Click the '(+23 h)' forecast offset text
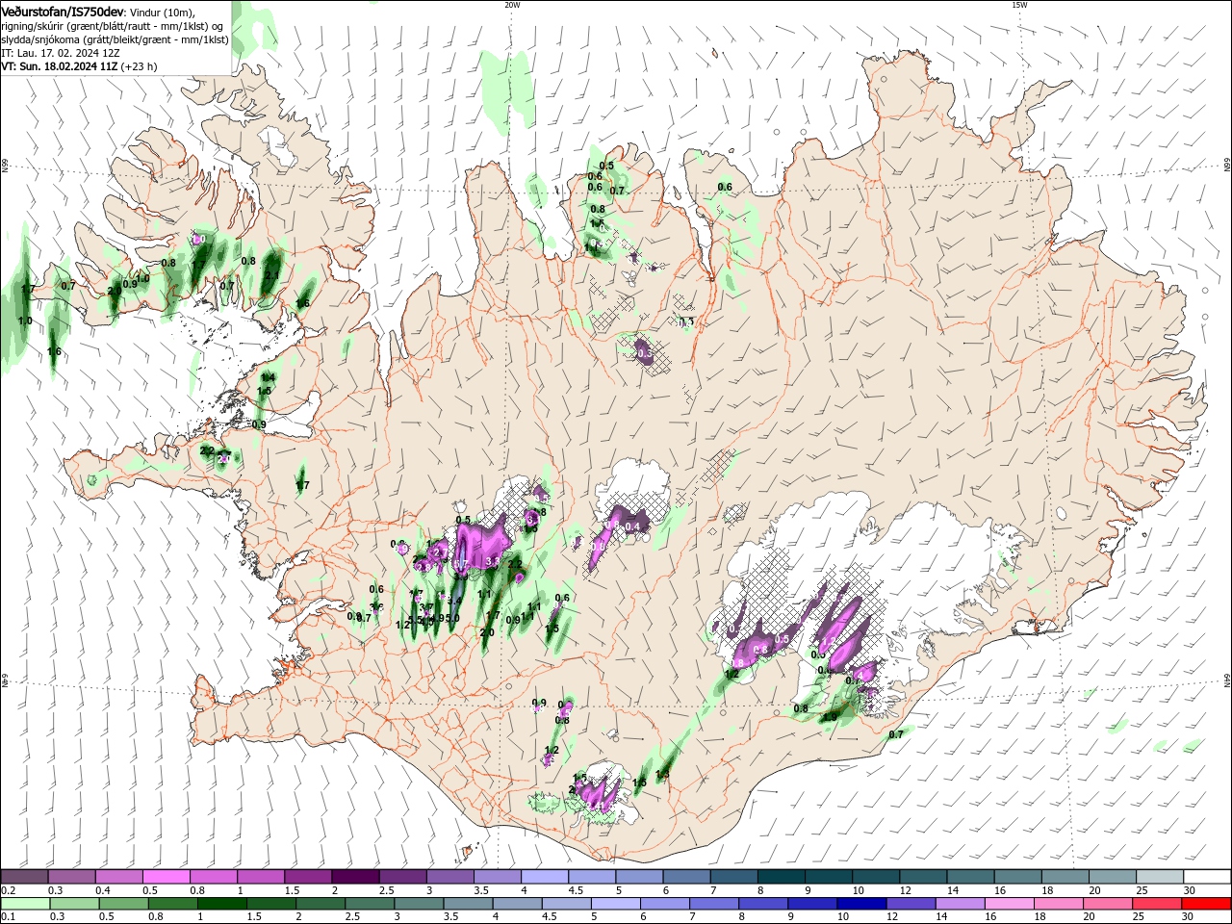 coord(140,66)
